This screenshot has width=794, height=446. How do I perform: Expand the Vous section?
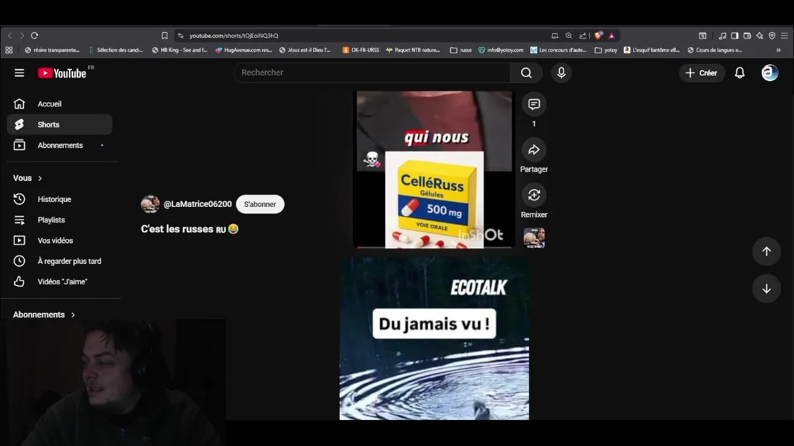28,178
